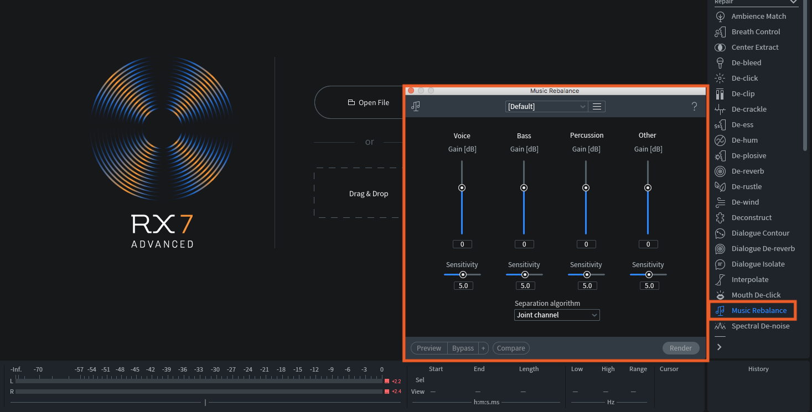
Task: Click the Preview button
Action: [x=429, y=348]
